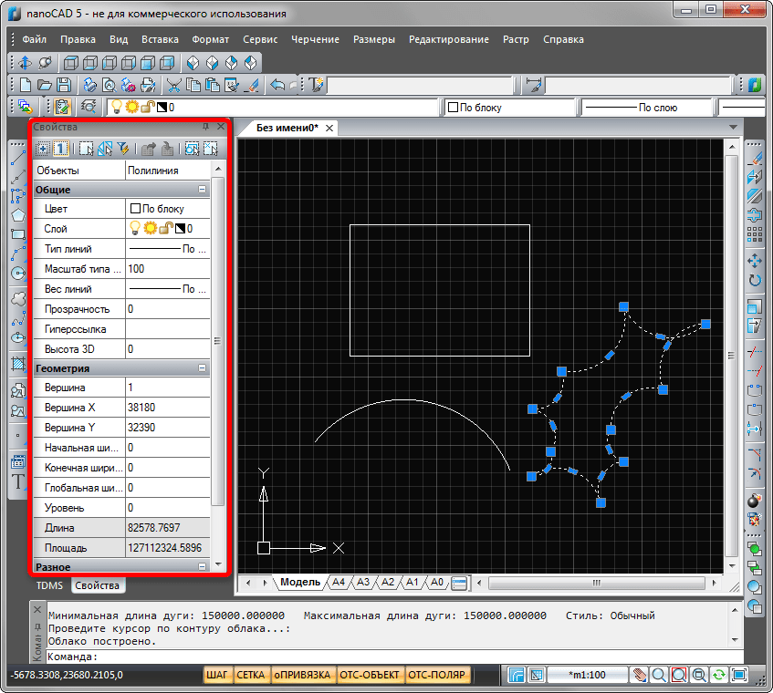Switch to the A4 layout tab
The width and height of the screenshot is (773, 693).
coord(339,582)
